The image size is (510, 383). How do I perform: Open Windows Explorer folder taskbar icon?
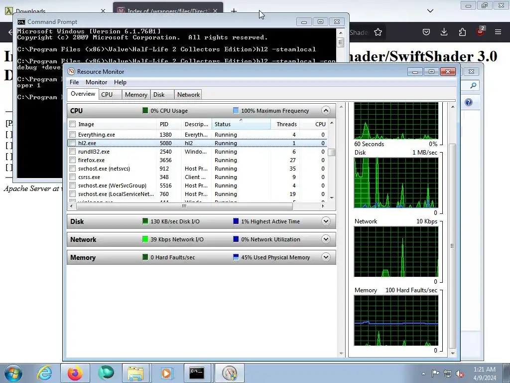coord(136,373)
